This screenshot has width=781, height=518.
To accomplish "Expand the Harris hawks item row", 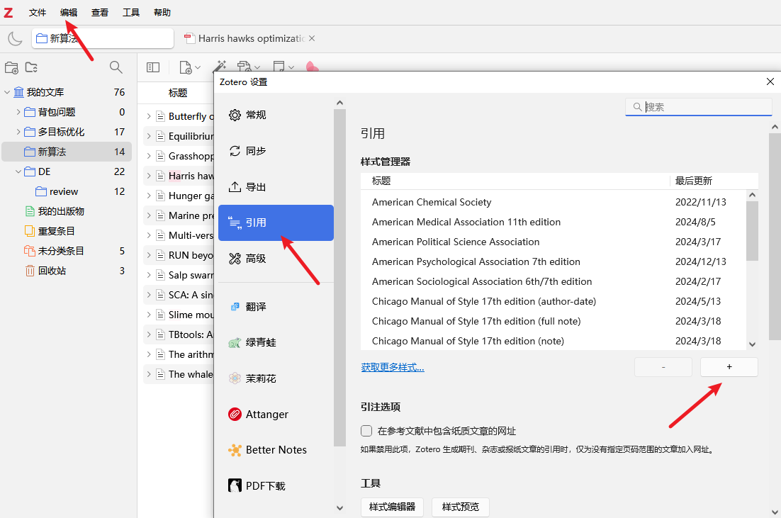I will [x=148, y=176].
